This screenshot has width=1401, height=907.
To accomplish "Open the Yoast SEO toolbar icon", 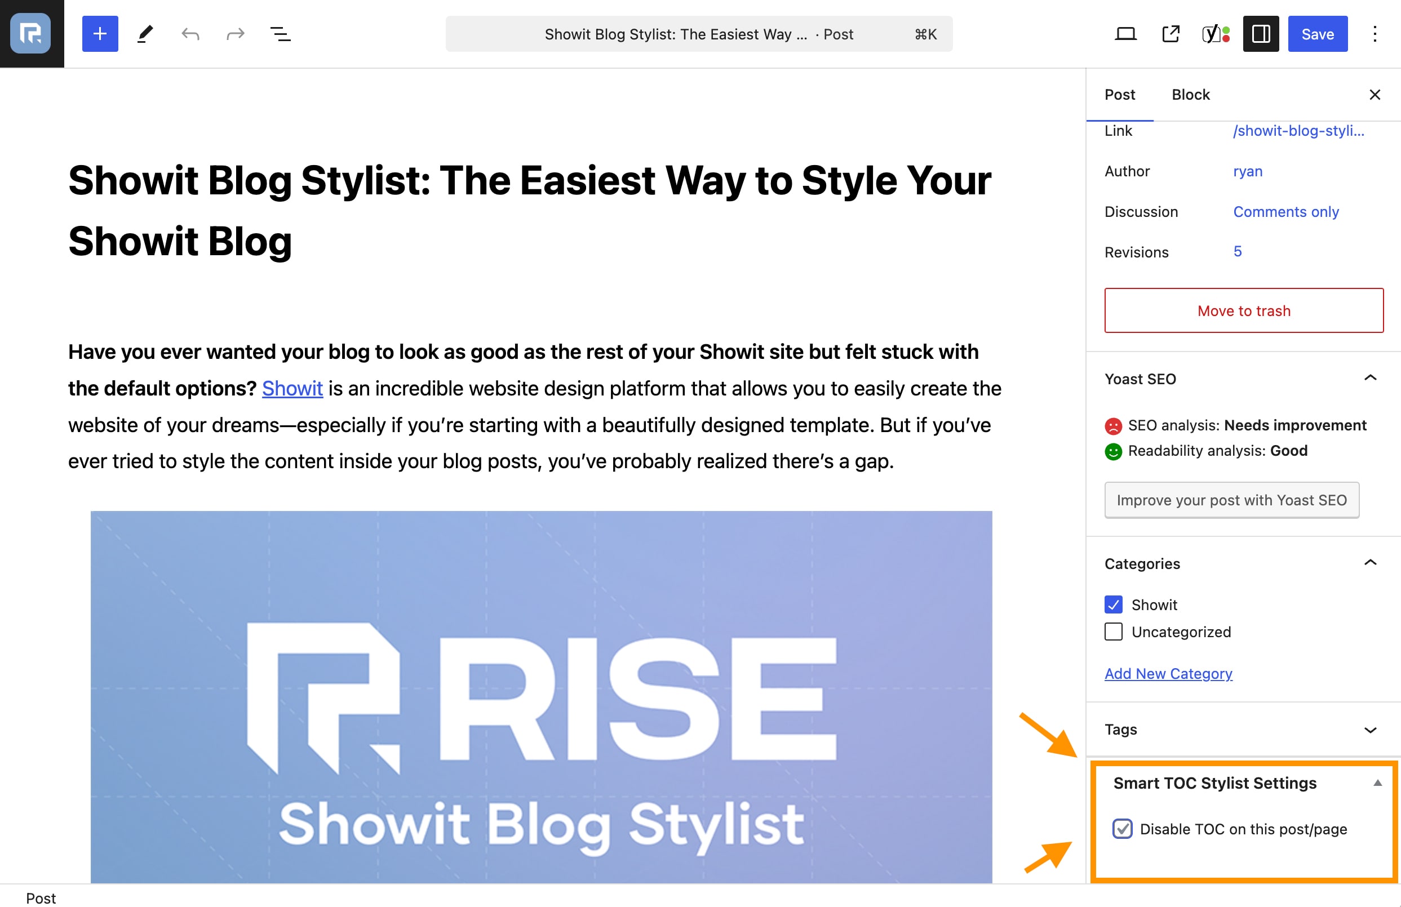I will tap(1216, 34).
